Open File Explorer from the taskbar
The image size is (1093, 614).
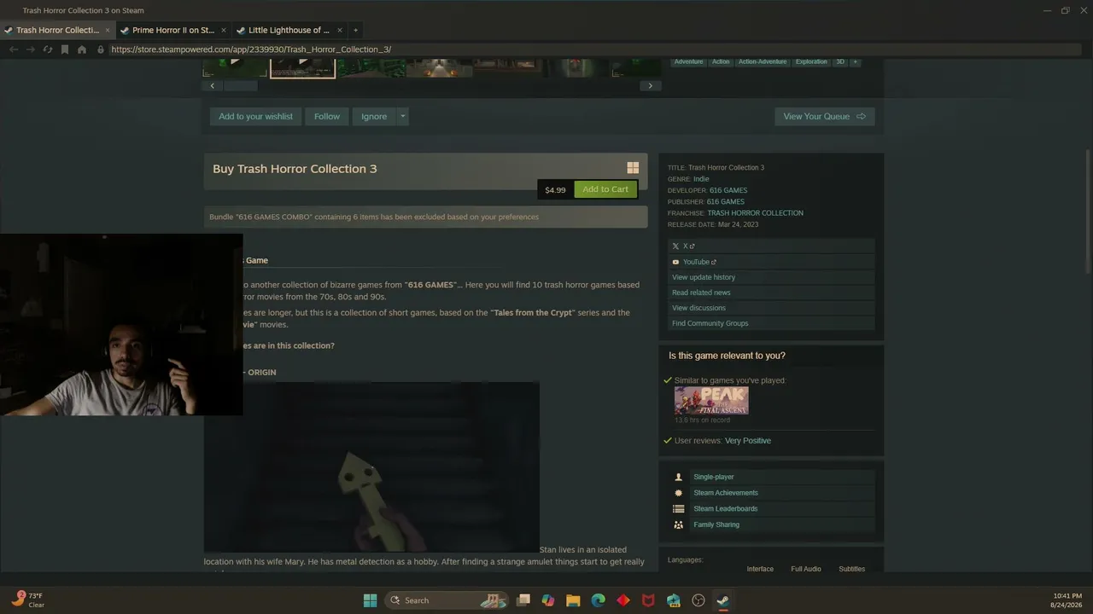573,600
